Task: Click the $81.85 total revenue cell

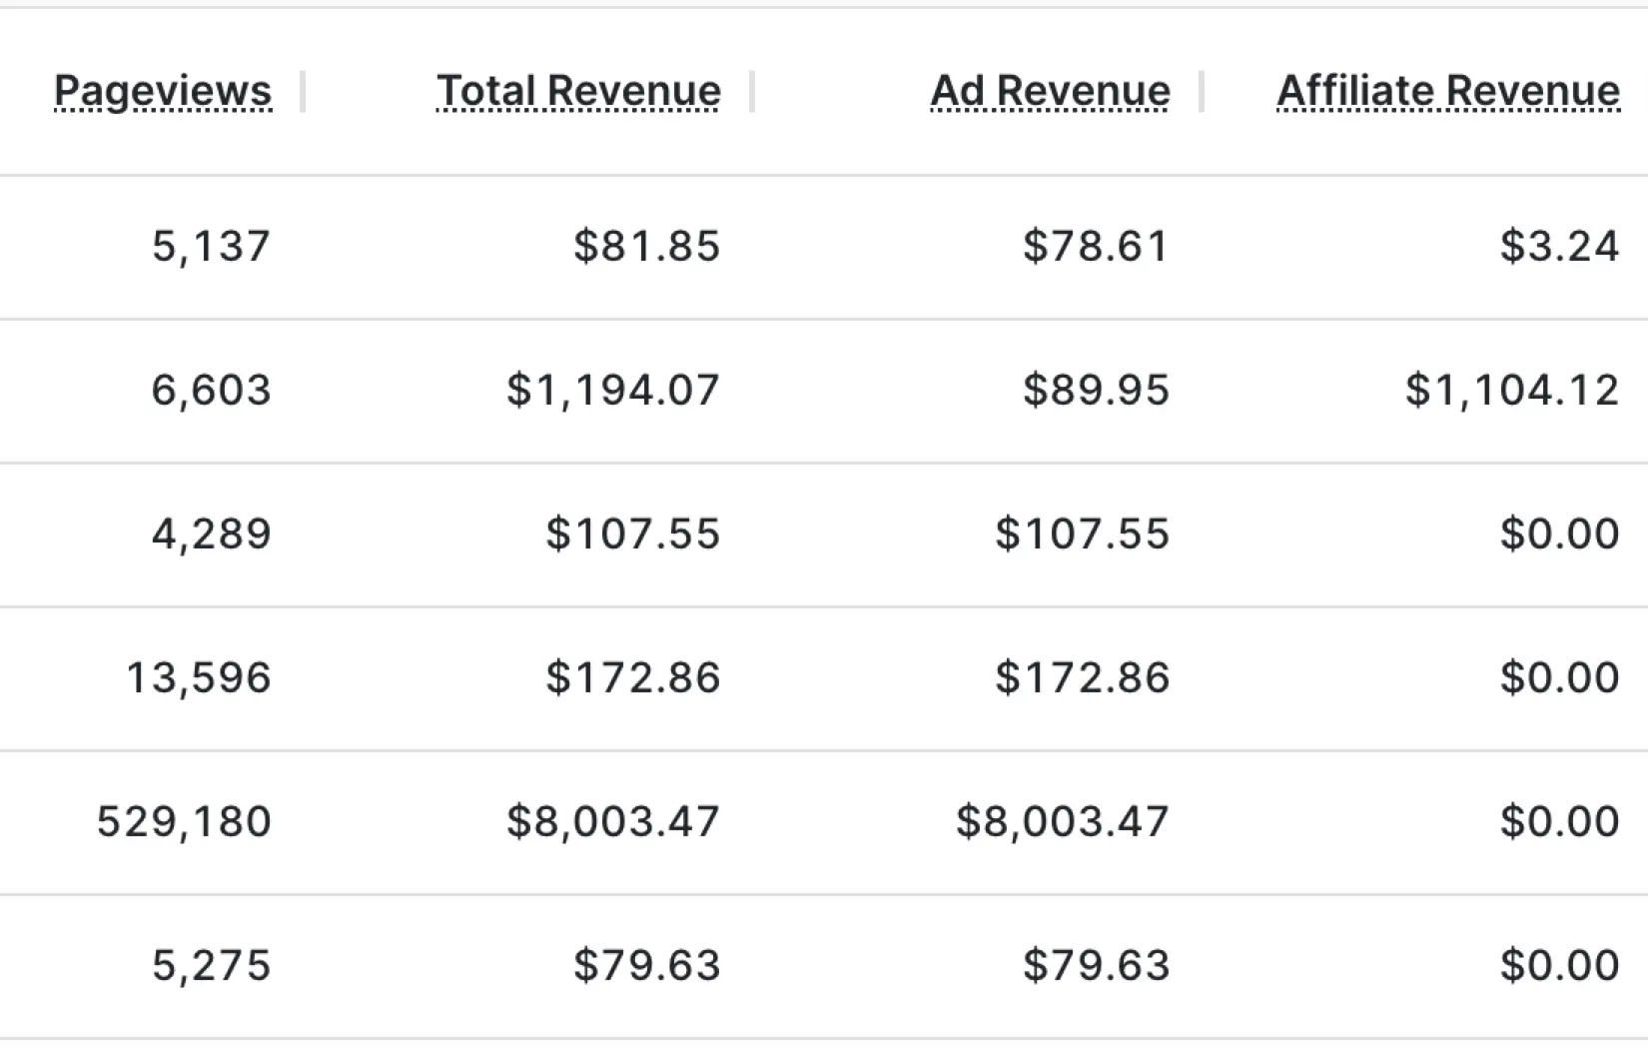Action: (646, 246)
